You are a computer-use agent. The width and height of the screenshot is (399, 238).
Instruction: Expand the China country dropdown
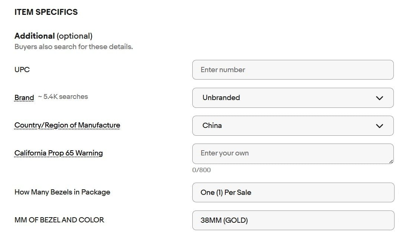click(x=292, y=126)
